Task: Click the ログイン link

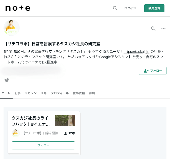Action: pos(130,8)
